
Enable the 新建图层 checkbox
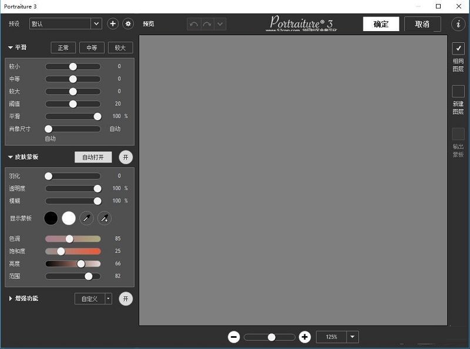point(458,92)
